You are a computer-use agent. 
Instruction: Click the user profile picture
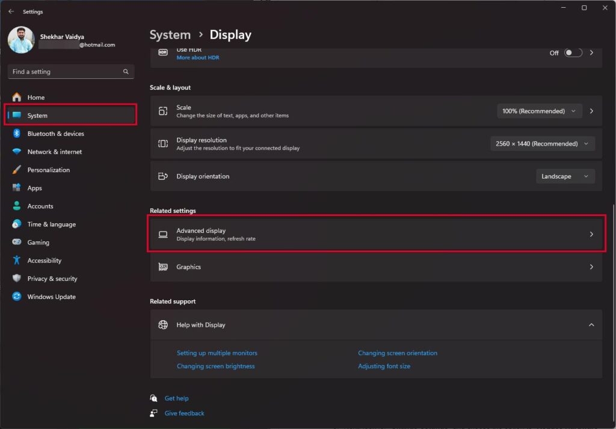click(21, 40)
